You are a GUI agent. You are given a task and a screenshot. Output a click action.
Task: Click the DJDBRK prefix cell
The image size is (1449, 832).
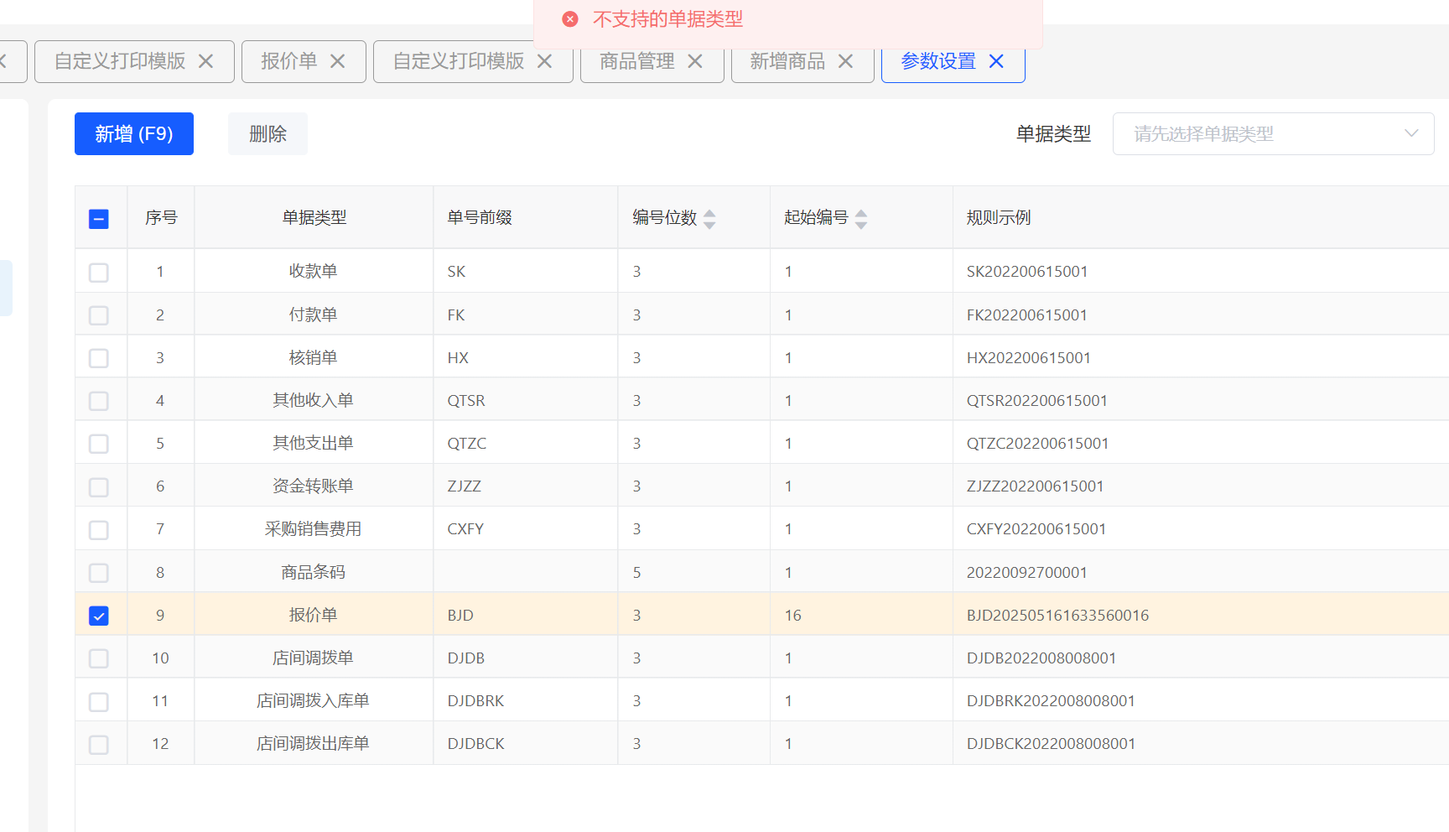pos(526,700)
